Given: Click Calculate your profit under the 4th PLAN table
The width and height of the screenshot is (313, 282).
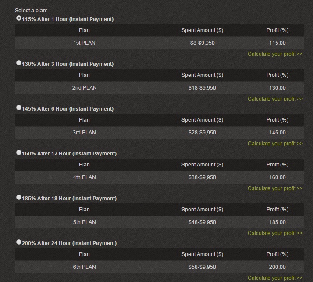Looking at the screenshot, I should 275,188.
